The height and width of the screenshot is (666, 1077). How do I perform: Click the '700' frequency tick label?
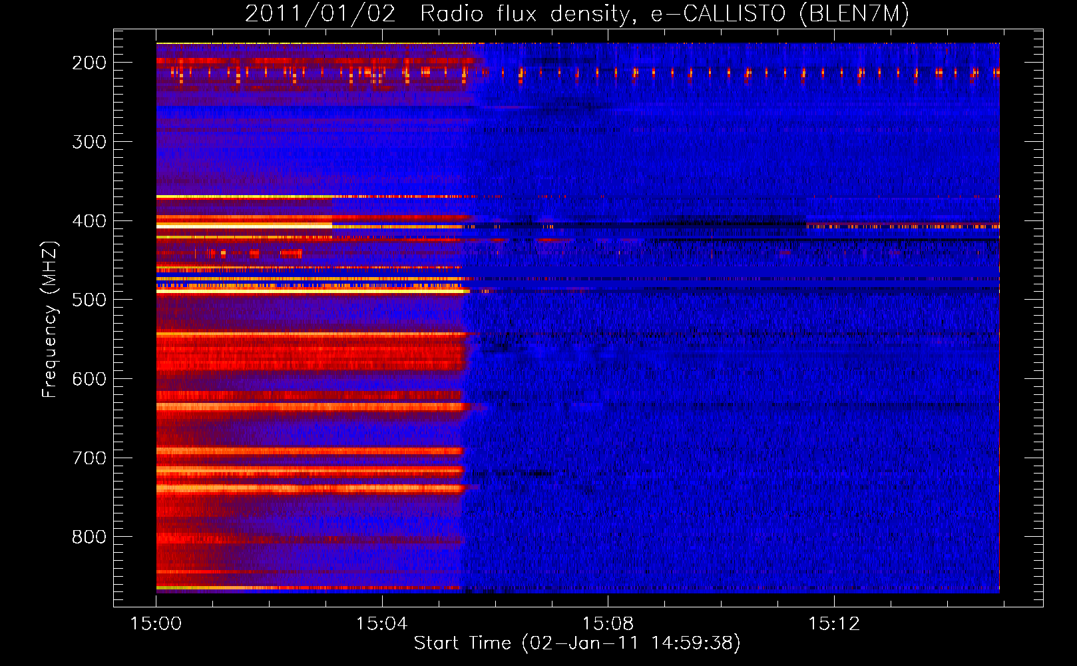(x=89, y=458)
